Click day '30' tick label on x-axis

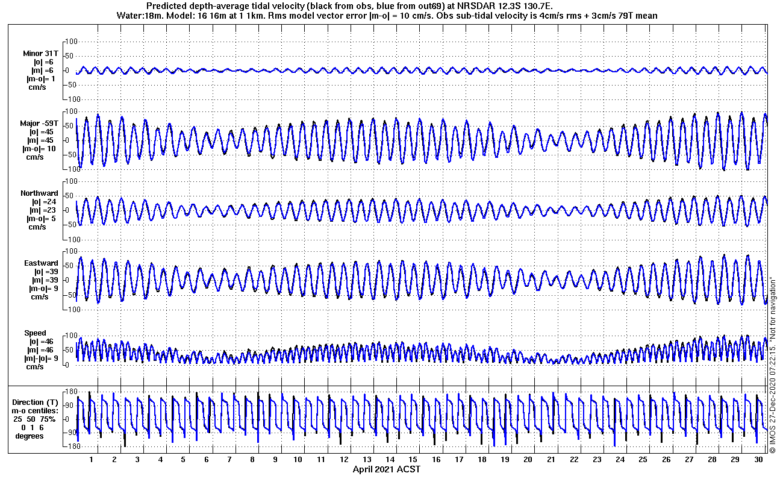[758, 460]
